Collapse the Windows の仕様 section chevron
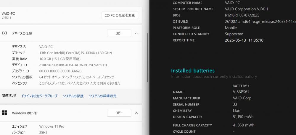The height and width of the screenshot is (135, 296). (x=136, y=113)
